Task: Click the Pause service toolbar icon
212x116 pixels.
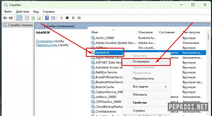Action: click(x=73, y=18)
